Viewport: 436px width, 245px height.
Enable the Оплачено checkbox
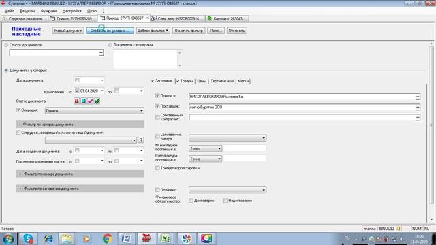[x=157, y=190]
